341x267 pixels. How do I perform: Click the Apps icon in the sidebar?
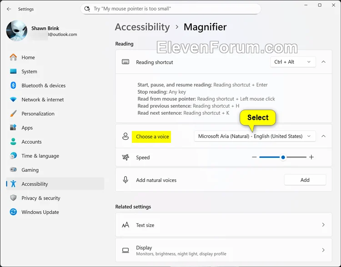point(13,127)
